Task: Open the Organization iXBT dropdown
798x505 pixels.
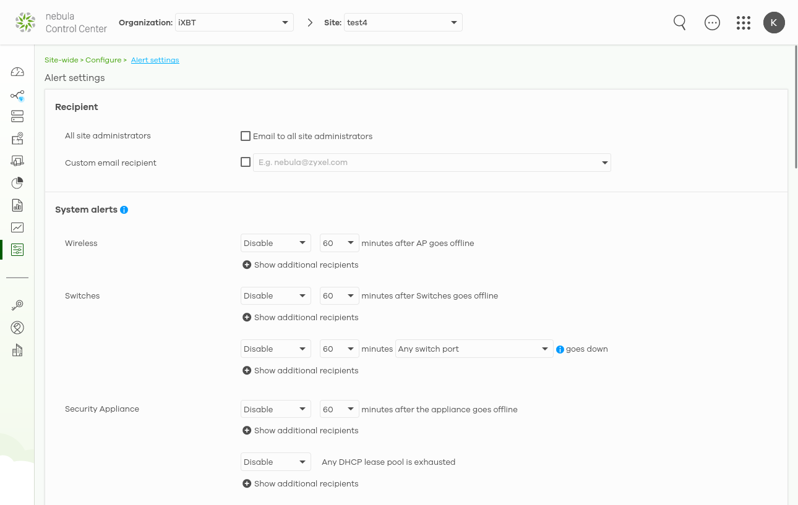Action: 234,23
